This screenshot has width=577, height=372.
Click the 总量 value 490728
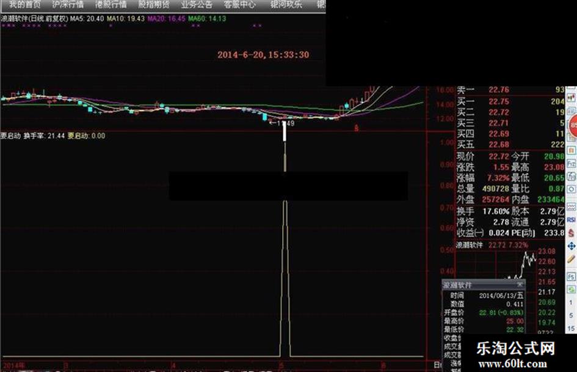pos(496,189)
